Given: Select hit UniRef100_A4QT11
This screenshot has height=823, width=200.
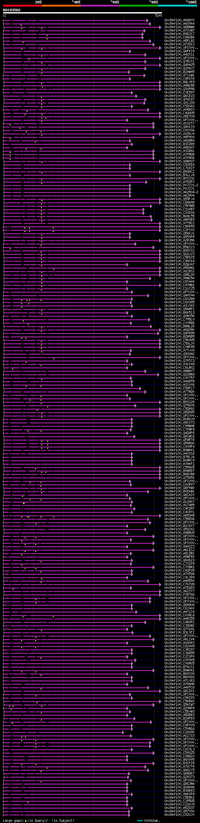Looking at the screenshot, I should (x=180, y=55).
